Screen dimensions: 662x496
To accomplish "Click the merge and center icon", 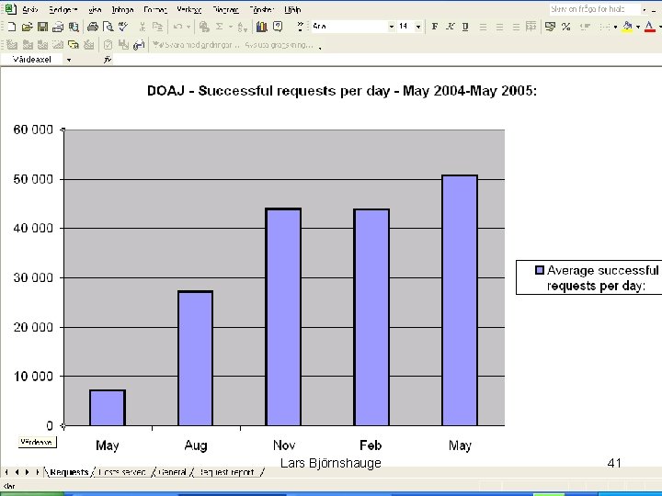I will pos(531,27).
